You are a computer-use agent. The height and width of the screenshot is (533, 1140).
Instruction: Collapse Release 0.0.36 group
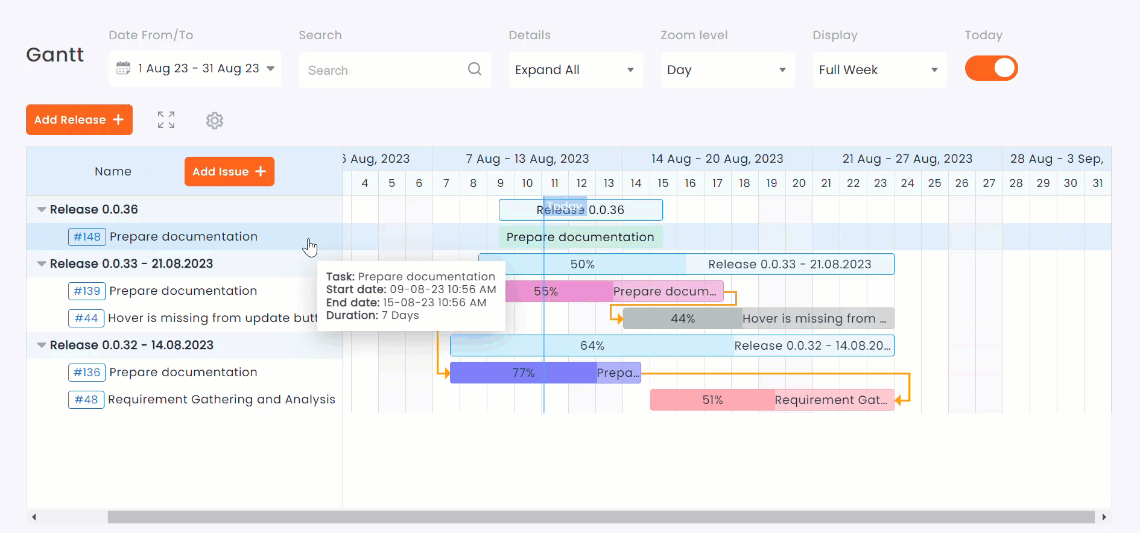click(x=42, y=210)
